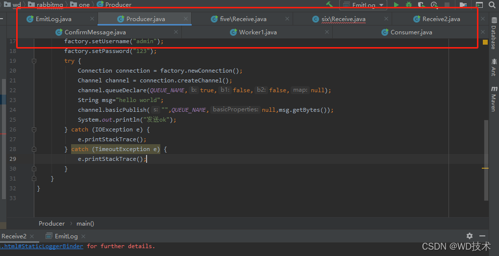499x256 pixels.
Task: Click the basicProperties parameter hint
Action: [235, 109]
